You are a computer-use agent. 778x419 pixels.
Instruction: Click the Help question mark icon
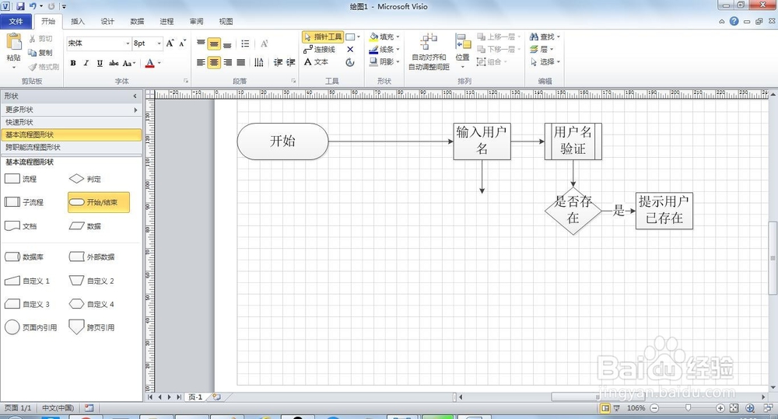coord(734,21)
